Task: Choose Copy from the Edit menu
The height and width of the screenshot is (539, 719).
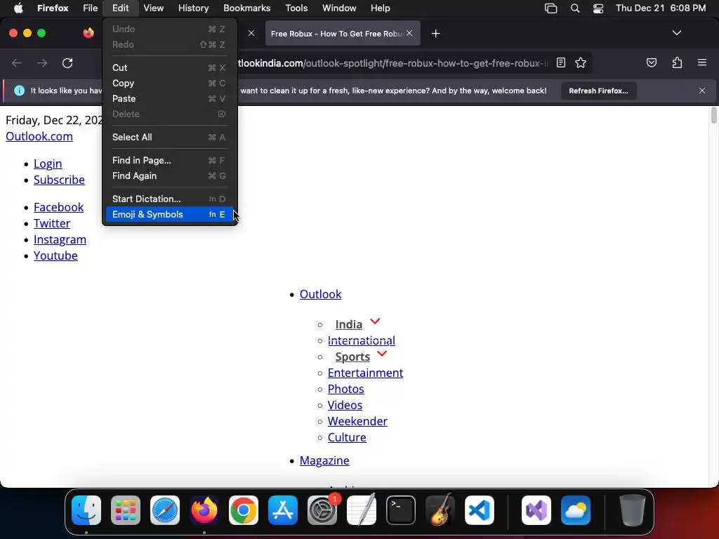Action: [x=169, y=83]
